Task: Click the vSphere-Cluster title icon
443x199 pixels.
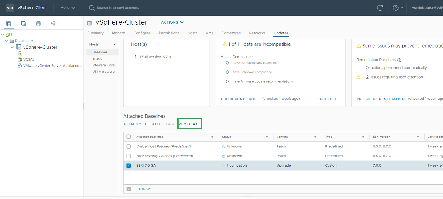Action: tap(90, 23)
